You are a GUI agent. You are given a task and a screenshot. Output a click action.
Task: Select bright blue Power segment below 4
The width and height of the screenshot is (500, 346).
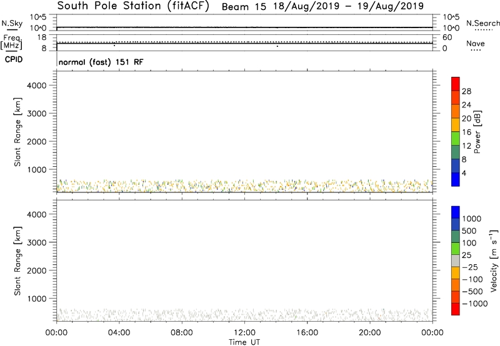click(456, 180)
